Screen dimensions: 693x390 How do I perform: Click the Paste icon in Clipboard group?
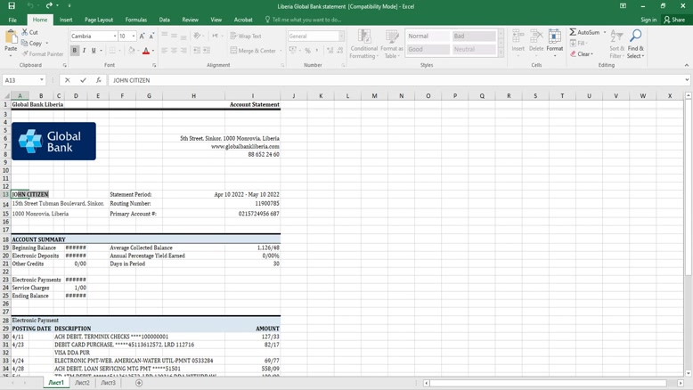click(x=11, y=38)
